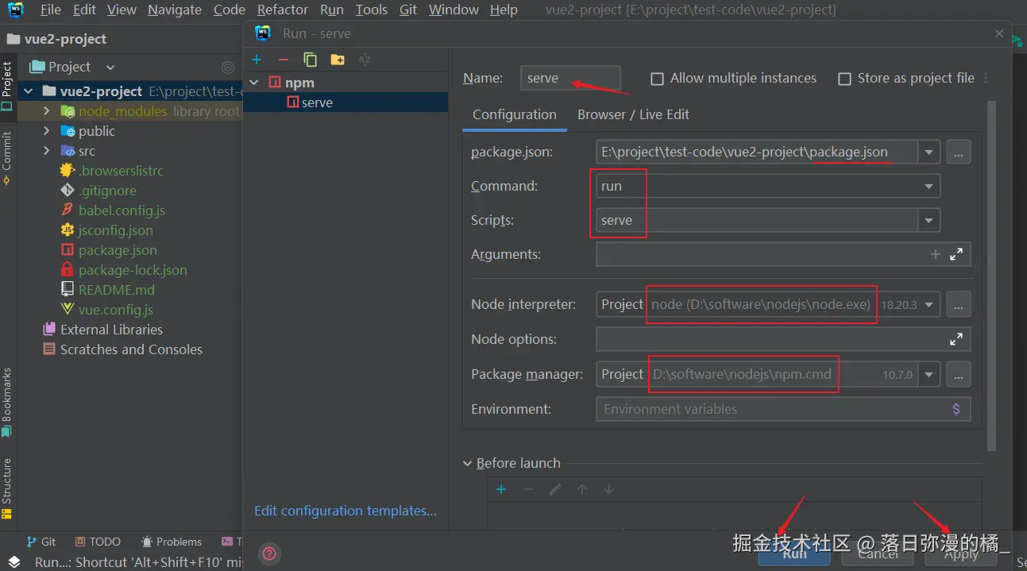Enable Allow multiple instances

tap(657, 78)
